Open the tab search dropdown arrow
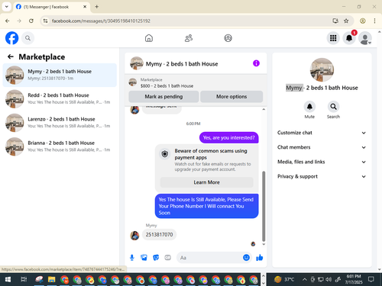Screen dimensions: 382x286 pos(7,7)
